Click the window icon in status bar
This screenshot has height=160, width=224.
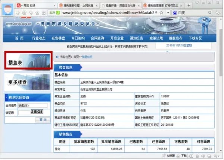tap(209, 156)
